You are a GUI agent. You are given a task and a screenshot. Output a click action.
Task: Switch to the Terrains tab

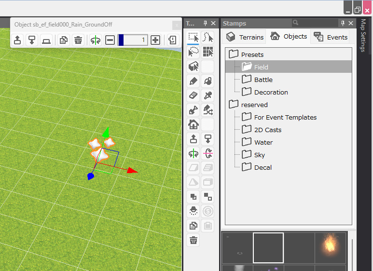pos(245,37)
